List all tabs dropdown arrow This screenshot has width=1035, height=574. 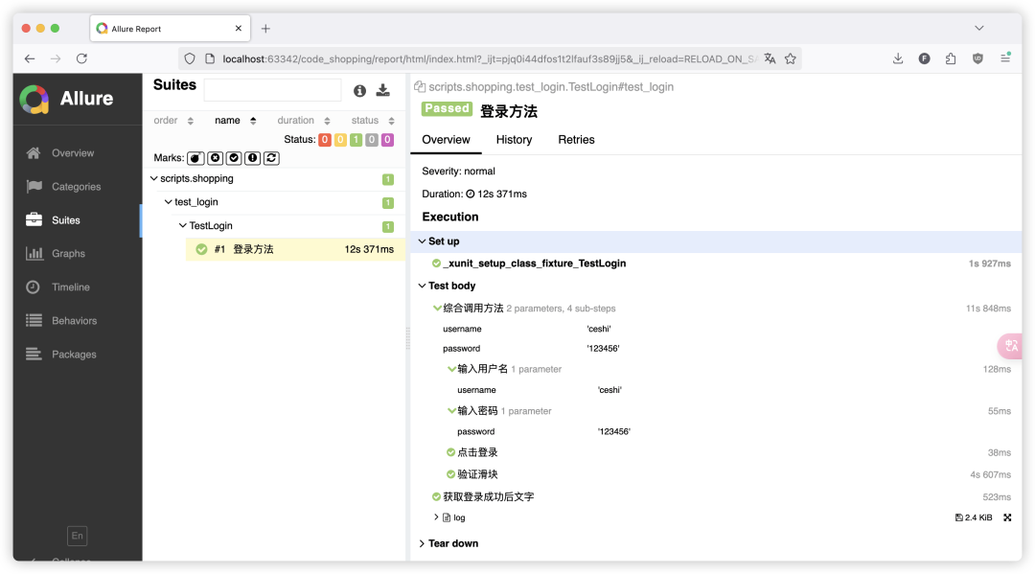coord(978,29)
